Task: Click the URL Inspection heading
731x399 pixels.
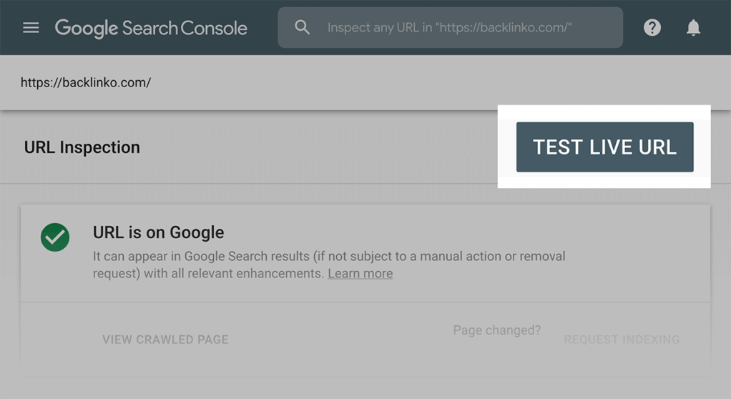Action: click(82, 147)
